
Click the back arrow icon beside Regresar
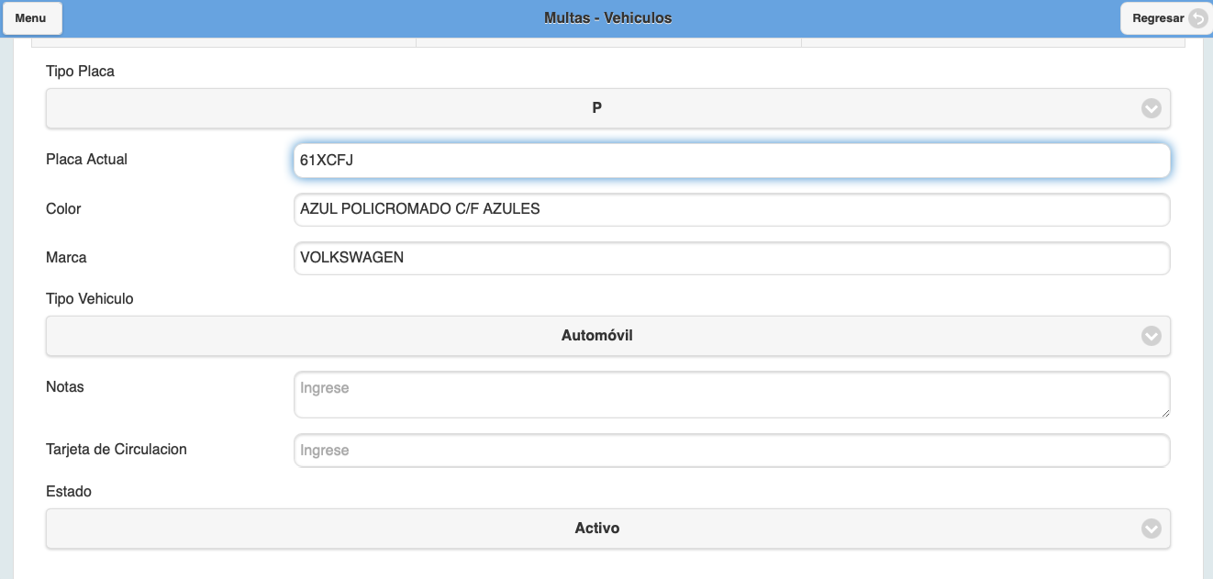coord(1197,18)
